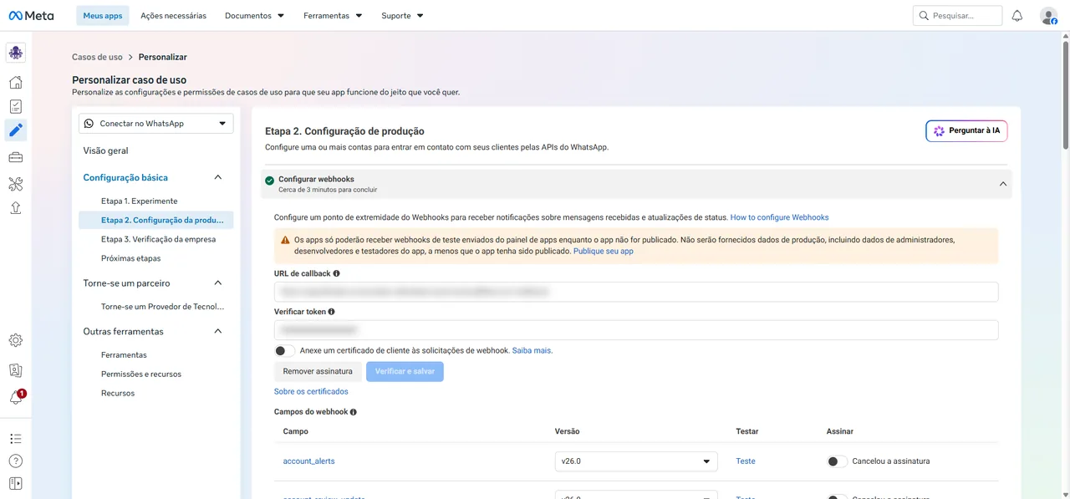Image resolution: width=1070 pixels, height=499 pixels.
Task: Toggle the sidebar collapse panel icon
Action: pyautogui.click(x=16, y=483)
